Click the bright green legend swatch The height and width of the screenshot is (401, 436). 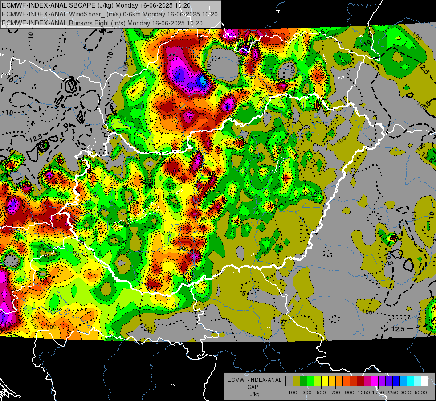[310, 381]
